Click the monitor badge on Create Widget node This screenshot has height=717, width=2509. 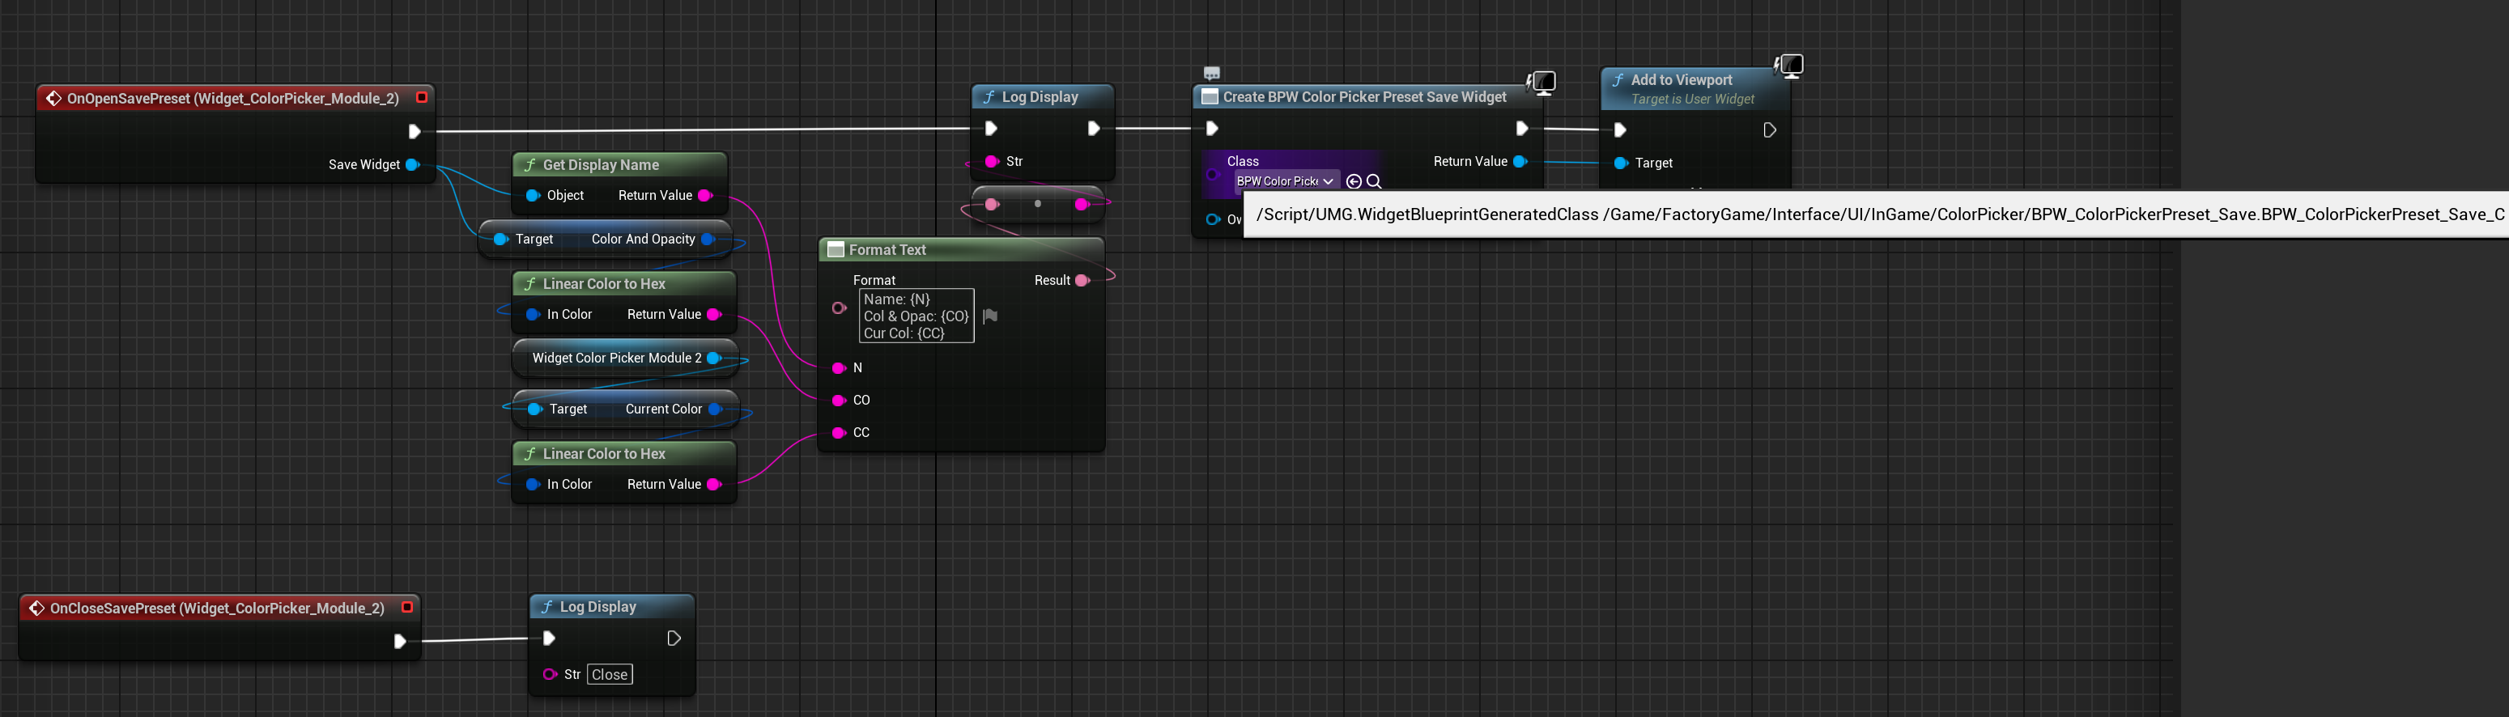click(x=1543, y=83)
